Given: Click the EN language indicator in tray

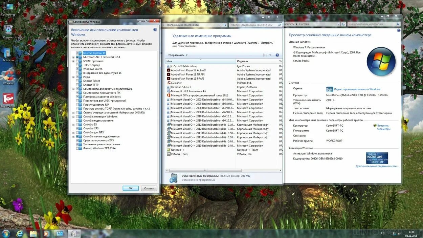Looking at the screenshot, I should tap(383, 233).
